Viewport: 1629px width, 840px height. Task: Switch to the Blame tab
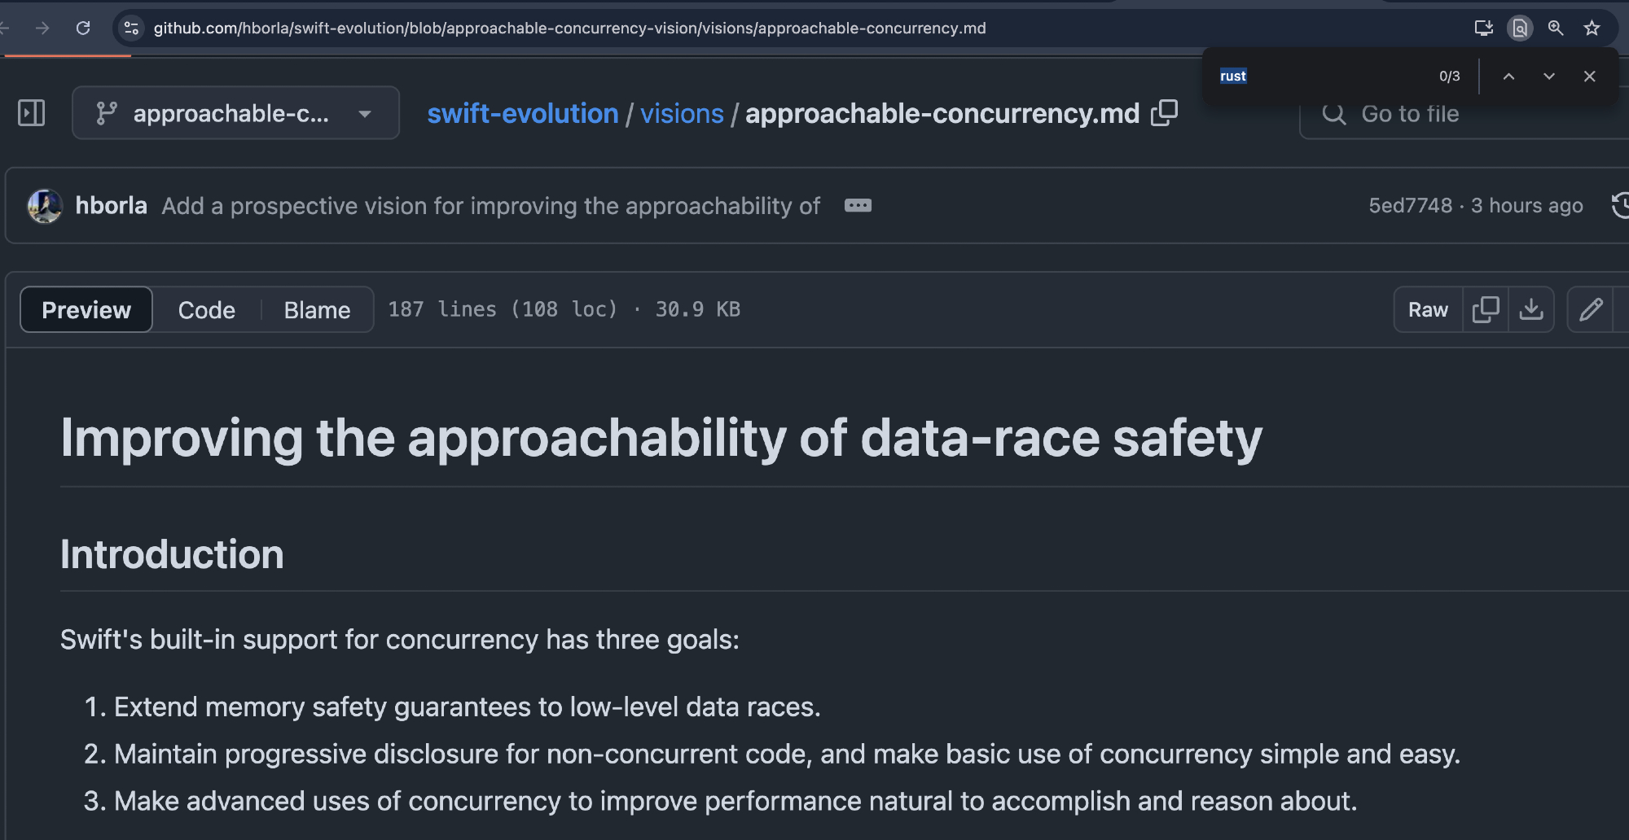click(317, 309)
